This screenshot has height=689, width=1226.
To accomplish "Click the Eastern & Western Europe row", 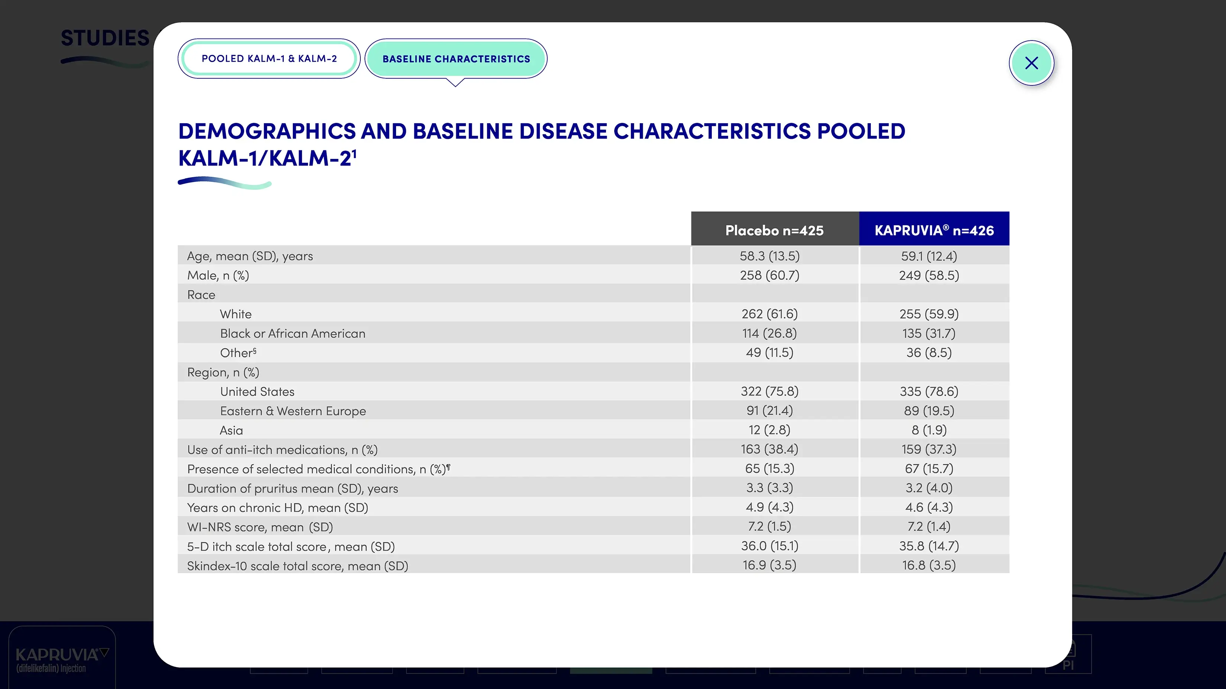I will pos(293,411).
